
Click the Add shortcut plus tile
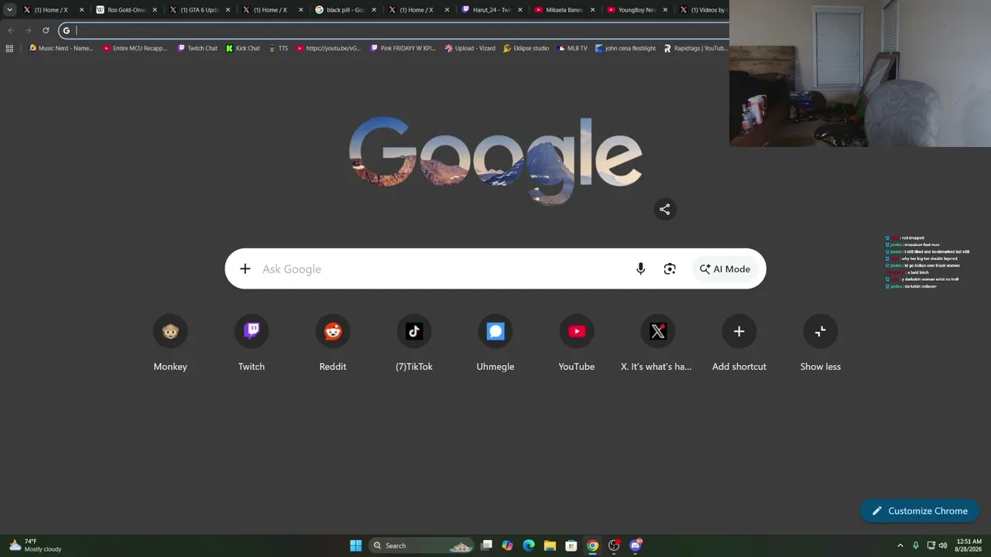pyautogui.click(x=739, y=344)
